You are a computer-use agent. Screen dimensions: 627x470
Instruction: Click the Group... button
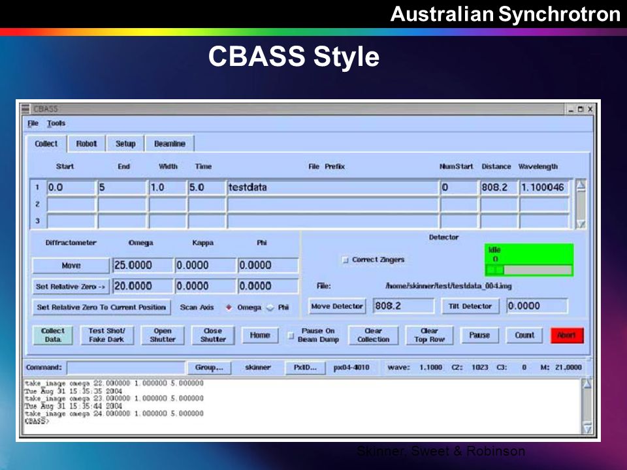(x=209, y=368)
